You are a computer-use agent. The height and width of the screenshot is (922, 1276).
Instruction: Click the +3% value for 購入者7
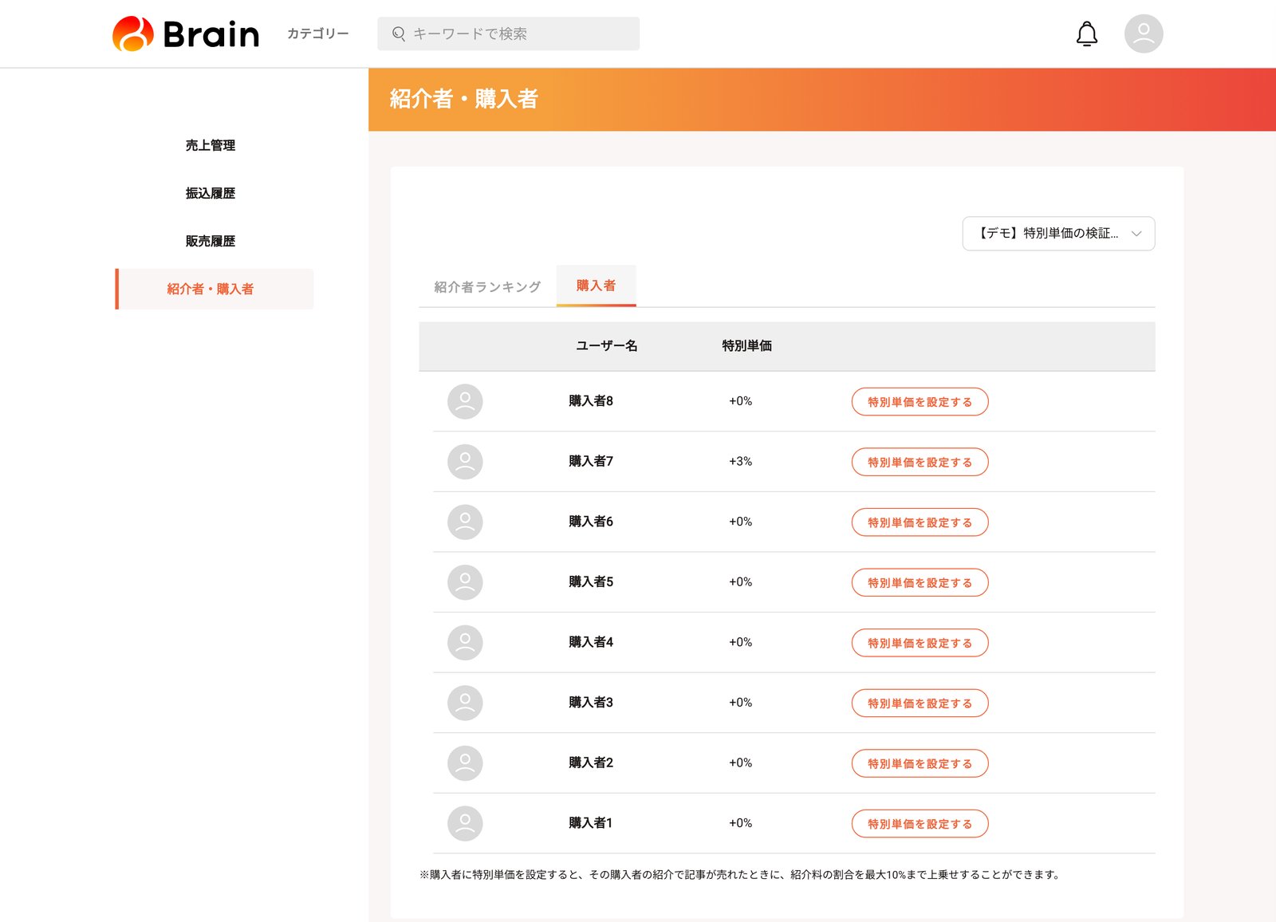pyautogui.click(x=740, y=461)
